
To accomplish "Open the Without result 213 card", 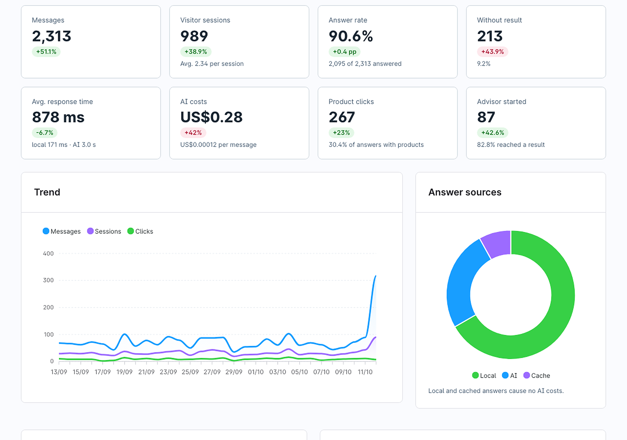I will coord(536,42).
